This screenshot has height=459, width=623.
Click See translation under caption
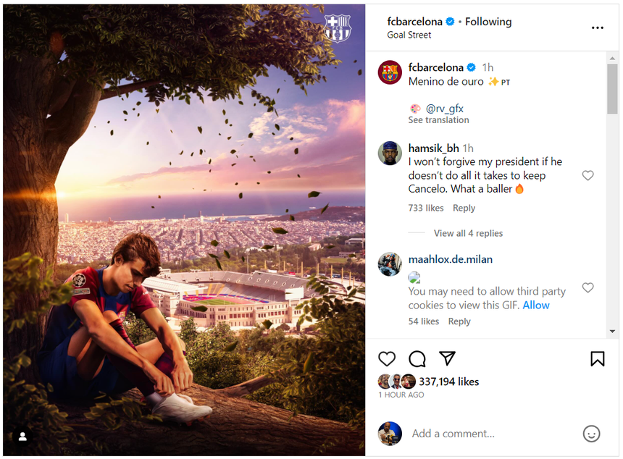[438, 120]
